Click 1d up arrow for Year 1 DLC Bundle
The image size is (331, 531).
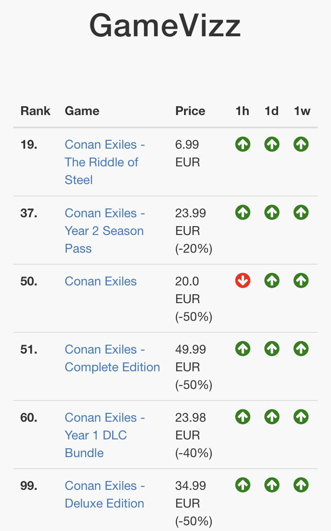[x=272, y=417]
